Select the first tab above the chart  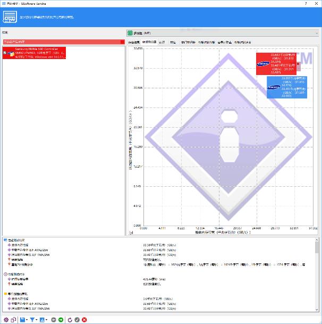tap(133, 41)
